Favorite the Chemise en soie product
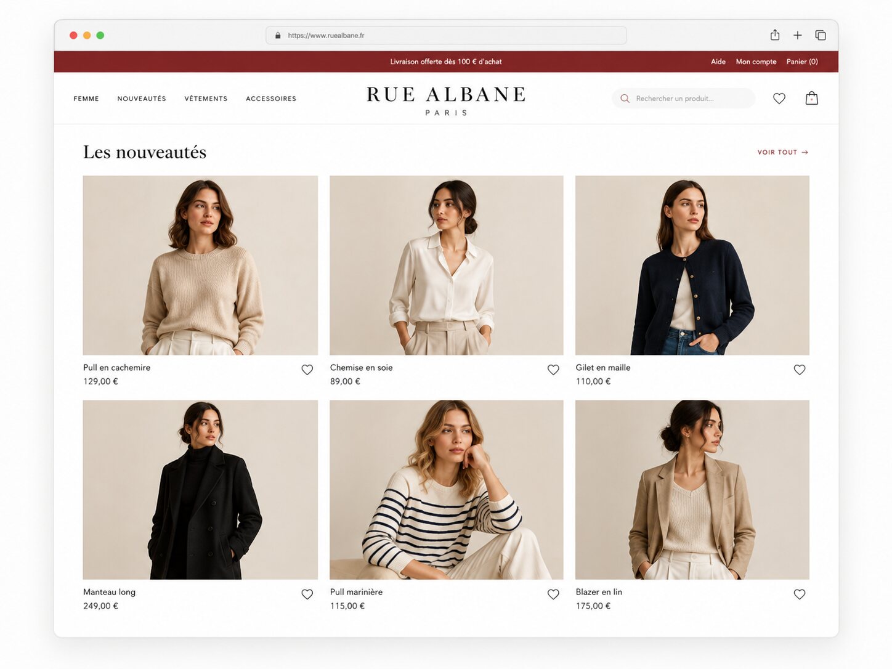Image resolution: width=892 pixels, height=669 pixels. [553, 370]
